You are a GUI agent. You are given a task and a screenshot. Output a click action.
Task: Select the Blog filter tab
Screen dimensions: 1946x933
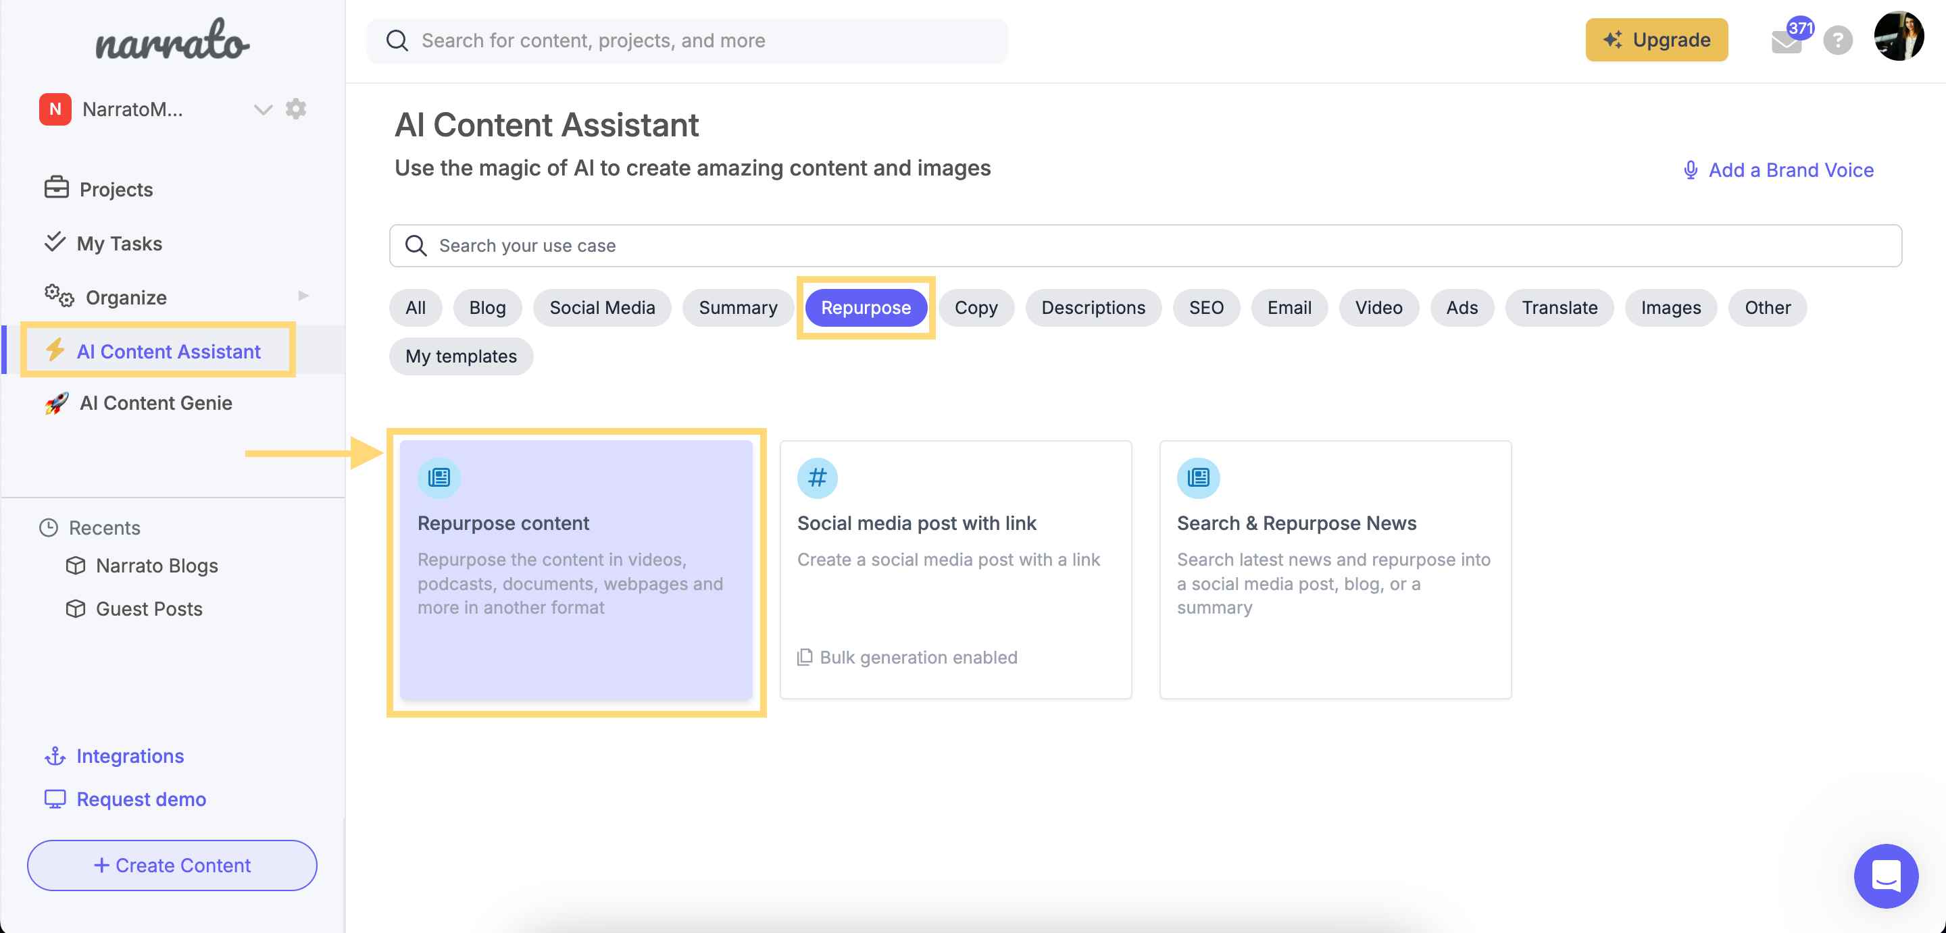click(x=487, y=307)
